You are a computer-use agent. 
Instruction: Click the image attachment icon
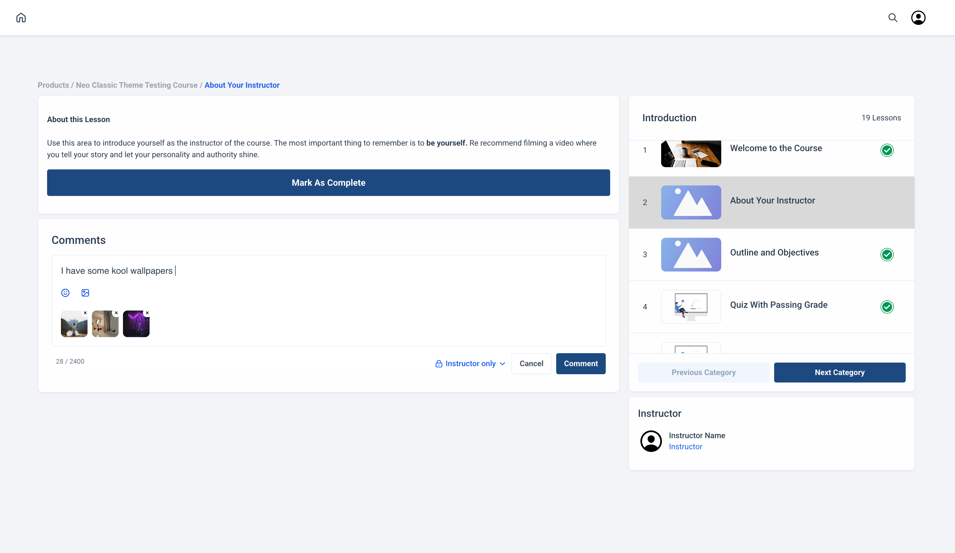(86, 293)
